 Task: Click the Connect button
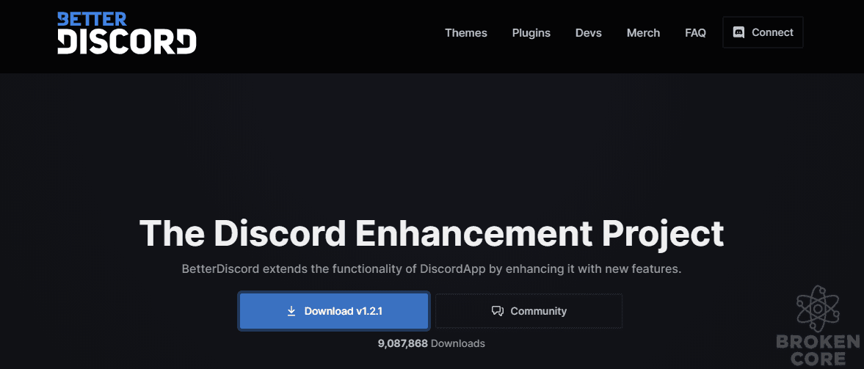coord(763,32)
